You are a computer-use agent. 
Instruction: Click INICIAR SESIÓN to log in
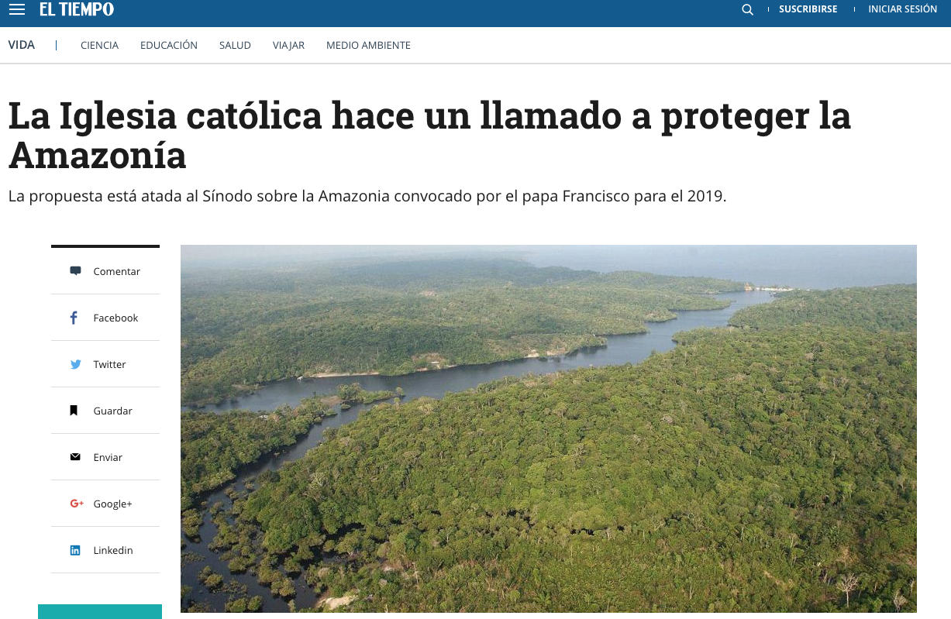[x=903, y=9]
